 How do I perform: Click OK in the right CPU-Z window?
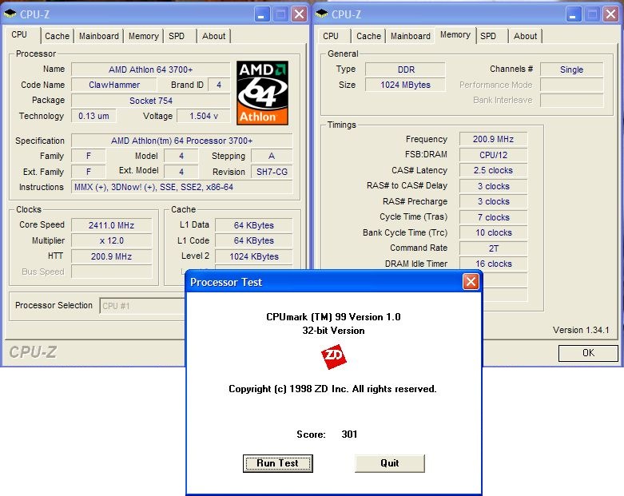(588, 353)
